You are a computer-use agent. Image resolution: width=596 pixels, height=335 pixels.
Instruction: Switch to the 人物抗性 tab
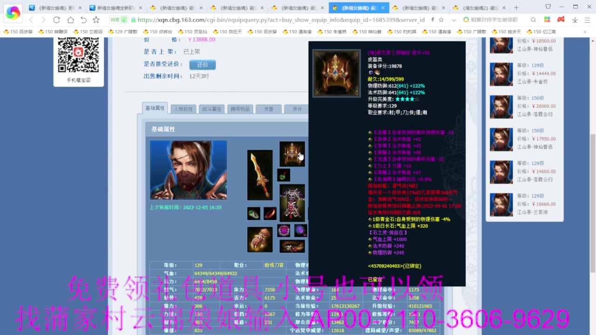coord(183,109)
